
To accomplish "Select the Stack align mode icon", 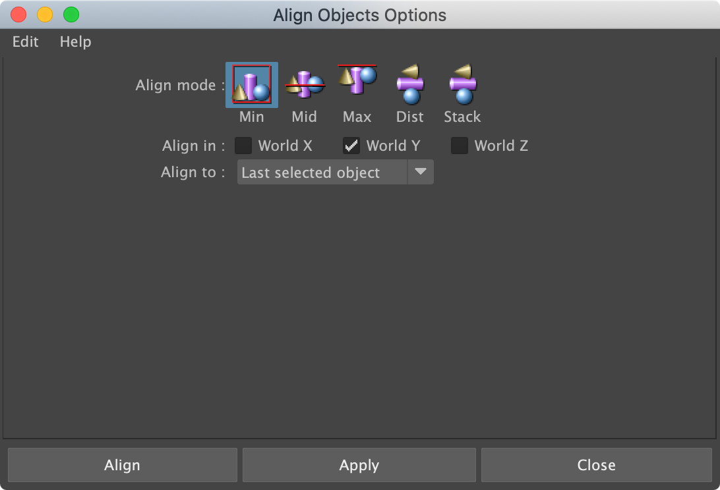I will (462, 84).
